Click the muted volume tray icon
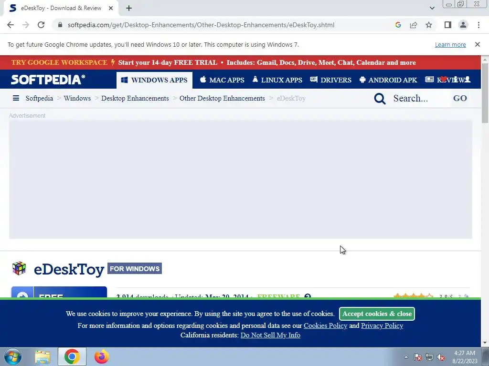The image size is (489, 366). [441, 357]
